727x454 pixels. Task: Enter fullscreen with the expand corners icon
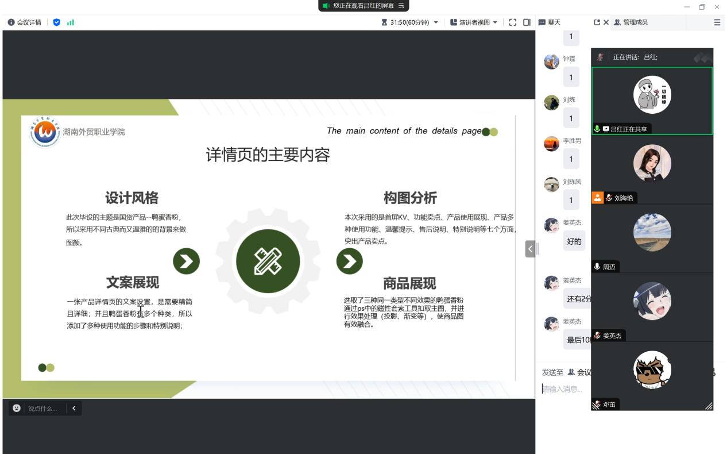pos(513,22)
